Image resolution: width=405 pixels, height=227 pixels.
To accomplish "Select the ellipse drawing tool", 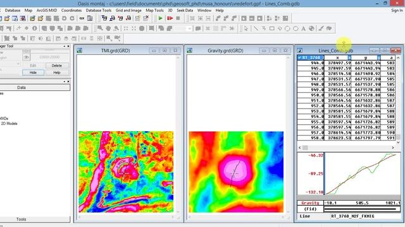I will pyautogui.click(x=296, y=28).
